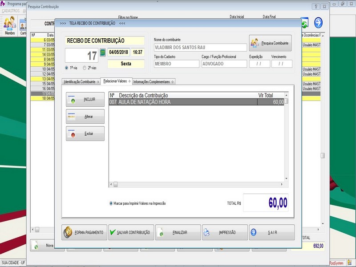The width and height of the screenshot is (356, 267).
Task: Click the contributions list up scroll arrow
Action: 286,95
